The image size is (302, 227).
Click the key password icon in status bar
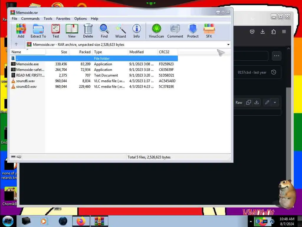[x=19, y=157]
